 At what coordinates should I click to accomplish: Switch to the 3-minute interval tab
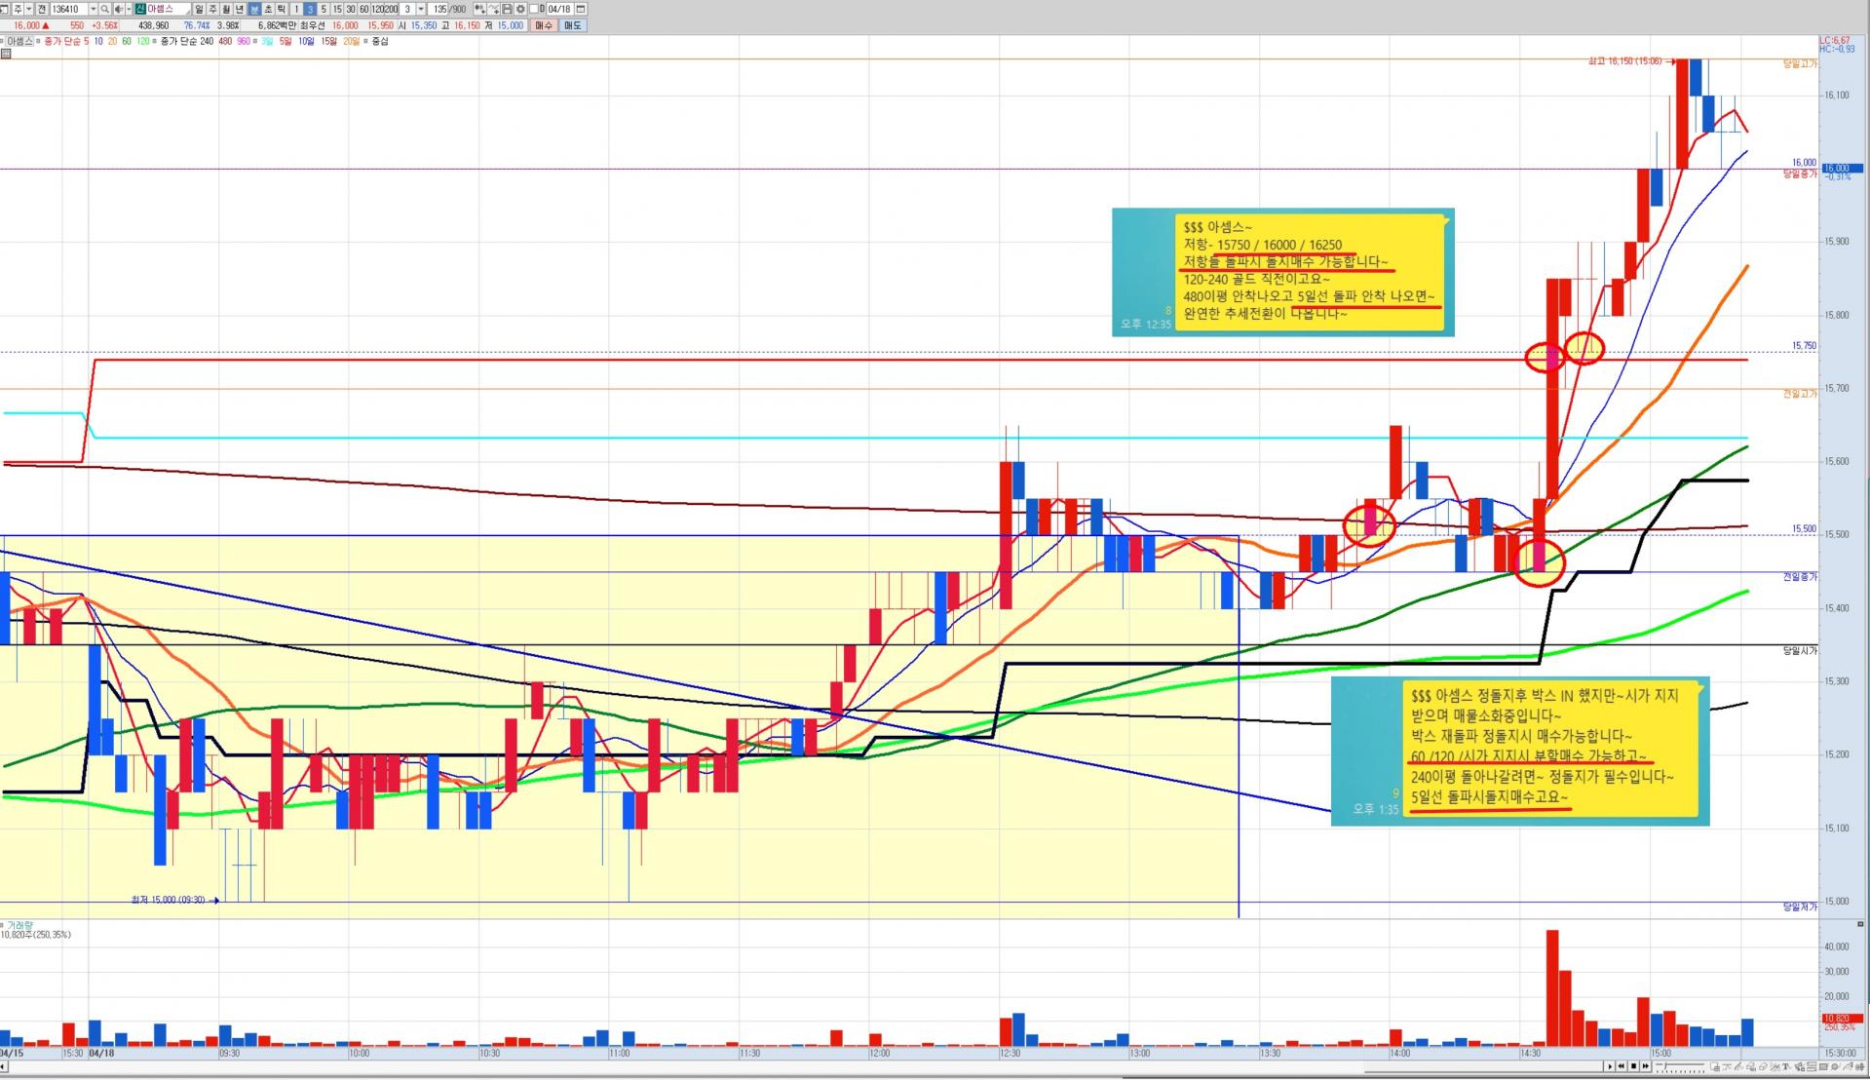pos(310,9)
